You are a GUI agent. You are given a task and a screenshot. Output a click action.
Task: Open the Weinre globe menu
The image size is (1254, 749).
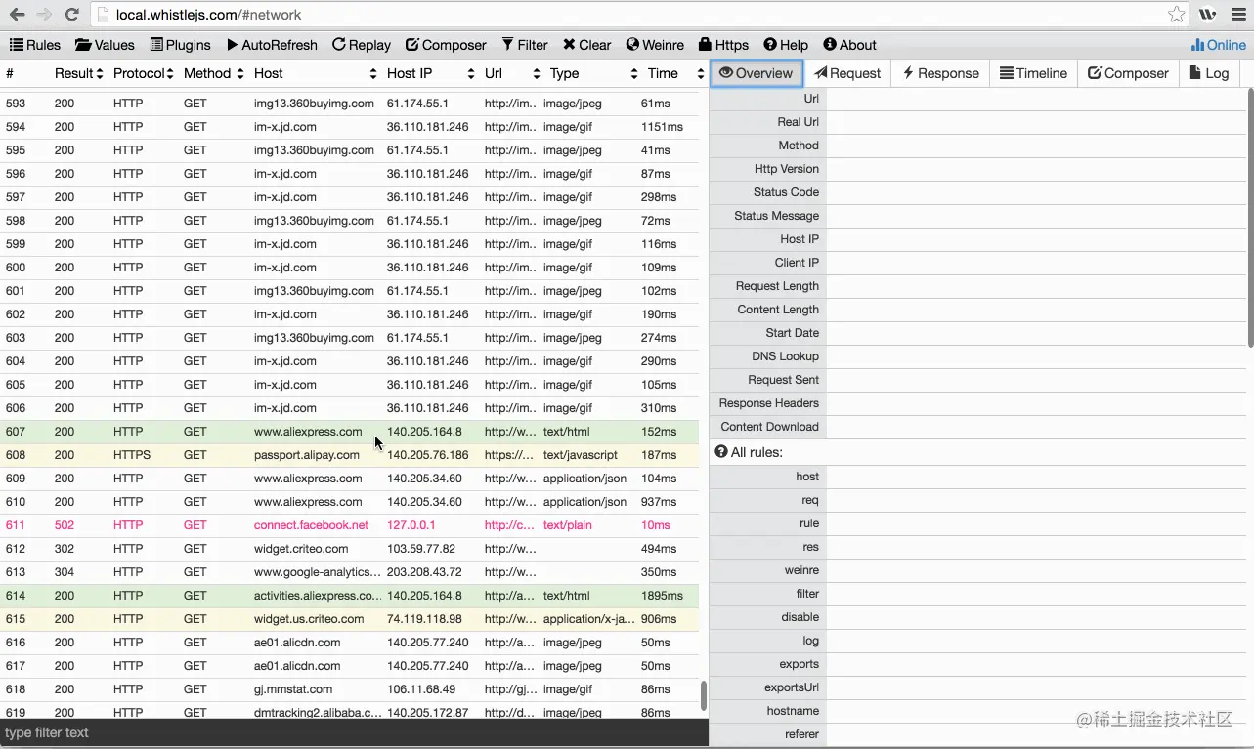click(x=632, y=45)
